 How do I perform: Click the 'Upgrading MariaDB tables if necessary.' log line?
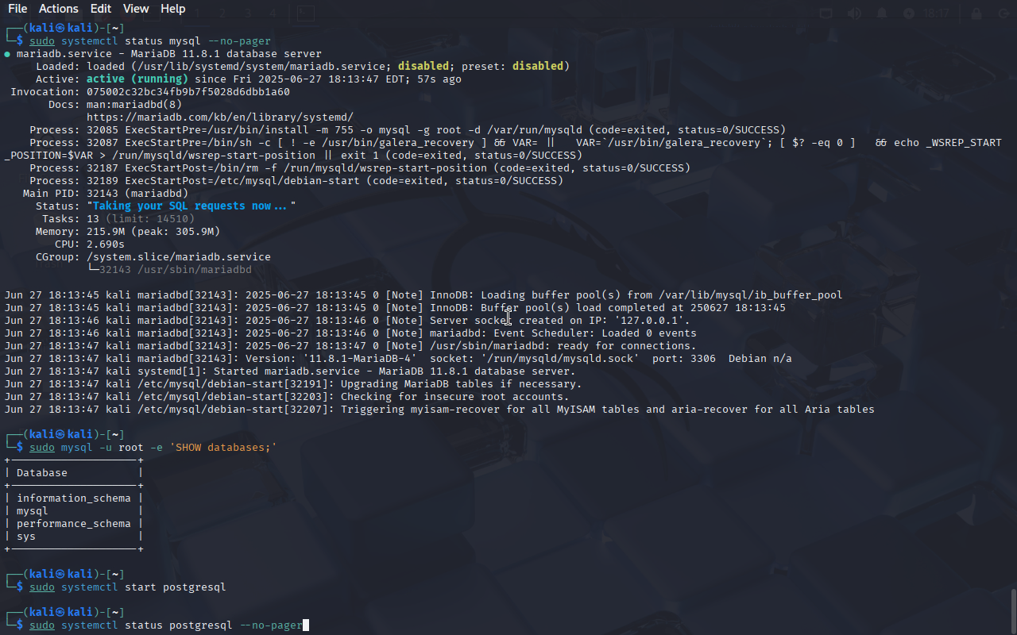[x=293, y=384]
